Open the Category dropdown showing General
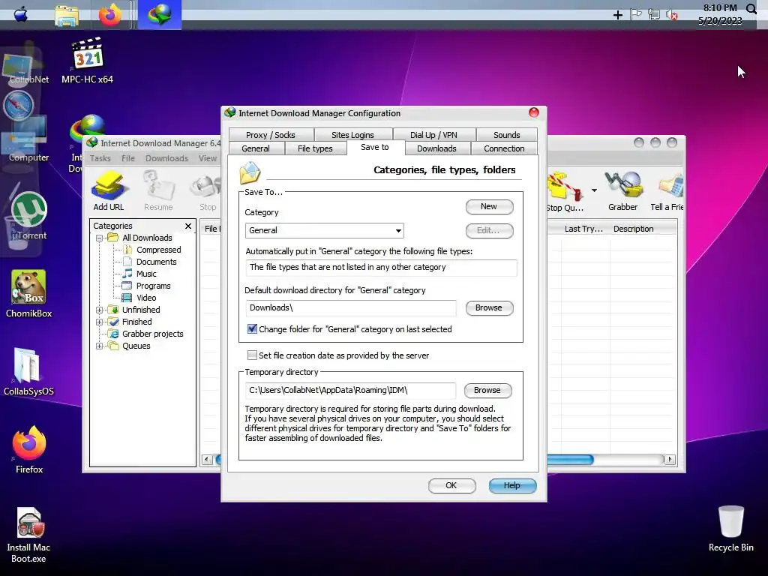This screenshot has height=576, width=768. click(324, 230)
